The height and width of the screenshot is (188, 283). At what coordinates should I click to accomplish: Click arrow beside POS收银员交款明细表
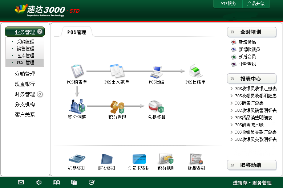pos(231,139)
